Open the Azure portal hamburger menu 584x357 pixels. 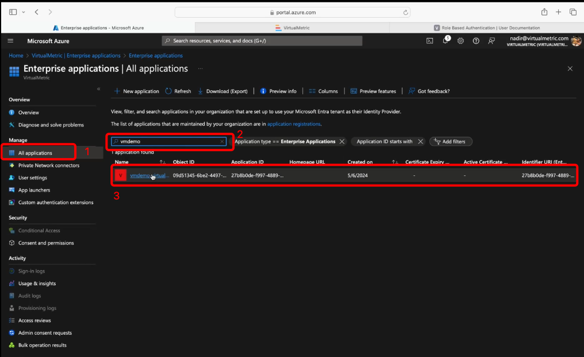pyautogui.click(x=10, y=41)
